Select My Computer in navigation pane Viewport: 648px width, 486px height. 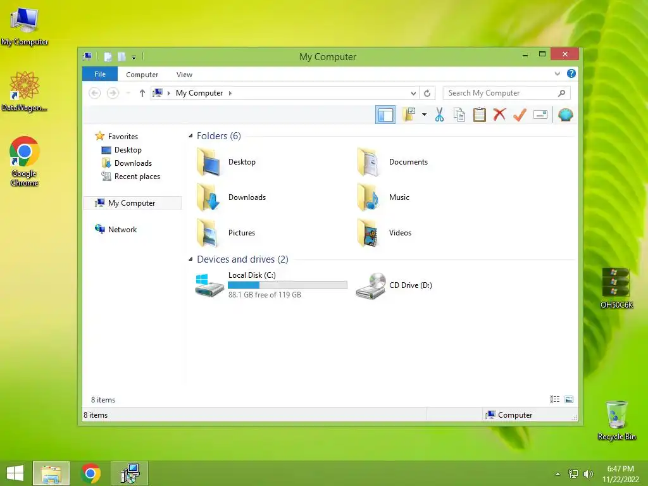(x=132, y=203)
